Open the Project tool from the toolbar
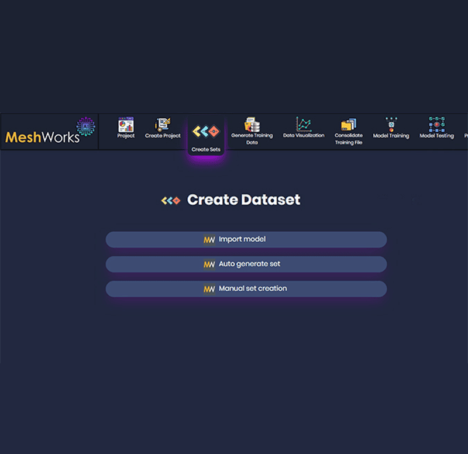Screen dimensions: 468x454 [126, 129]
